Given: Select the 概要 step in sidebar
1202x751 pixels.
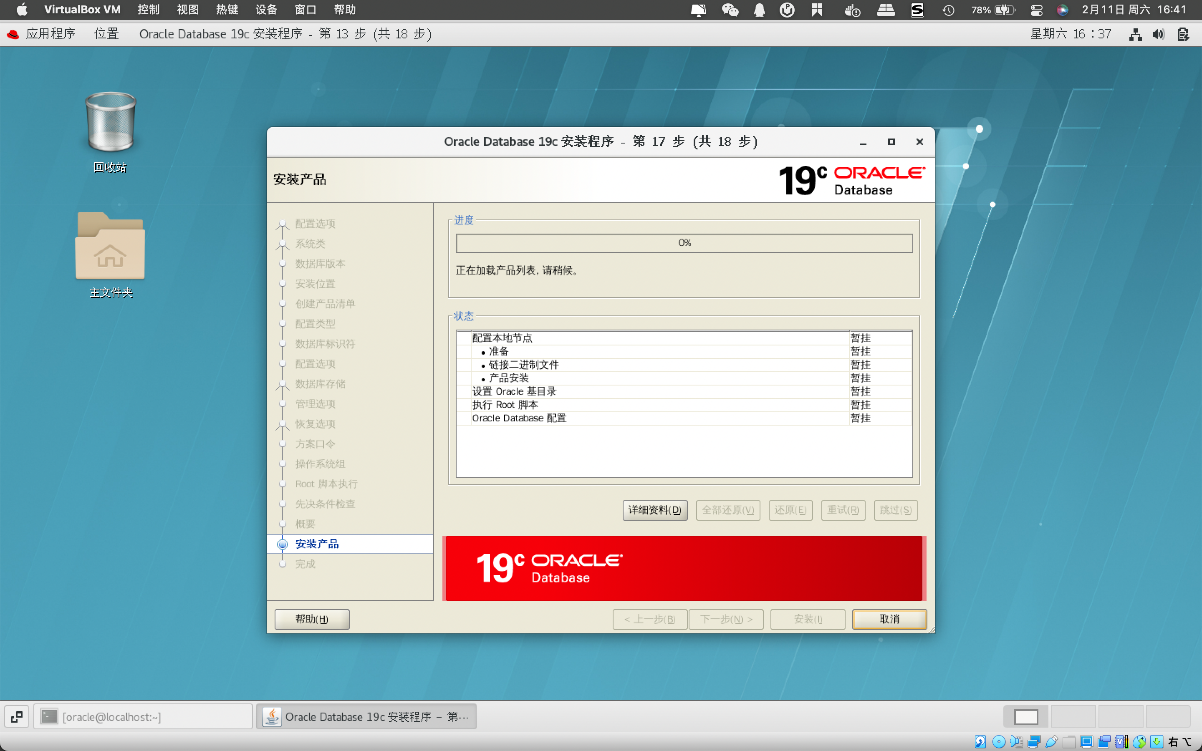Looking at the screenshot, I should point(305,524).
